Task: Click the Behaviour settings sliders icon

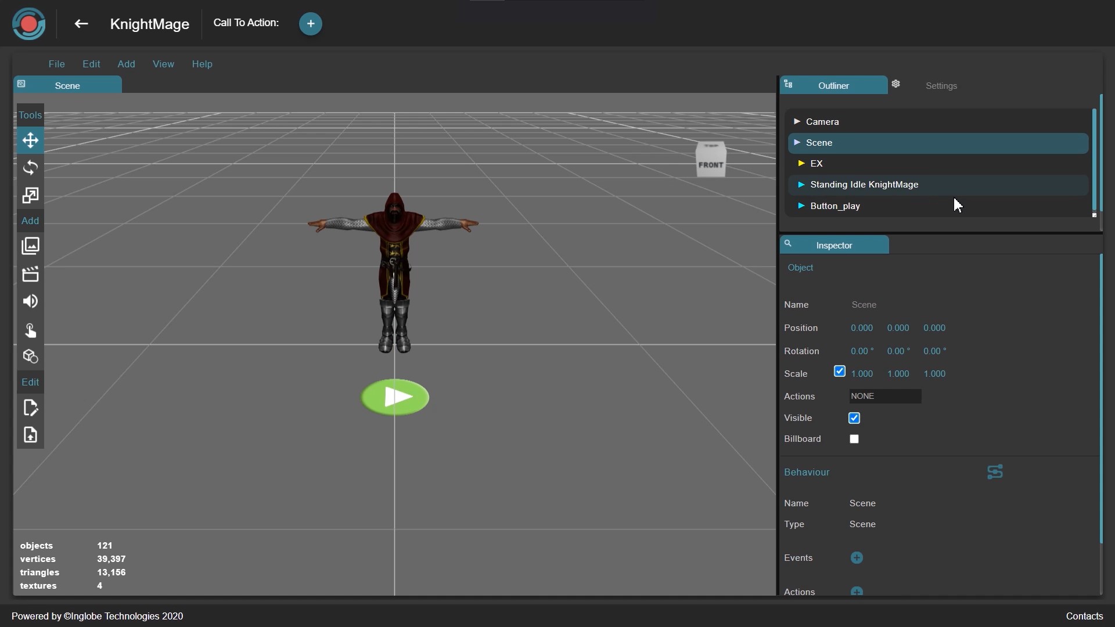Action: pos(995,472)
